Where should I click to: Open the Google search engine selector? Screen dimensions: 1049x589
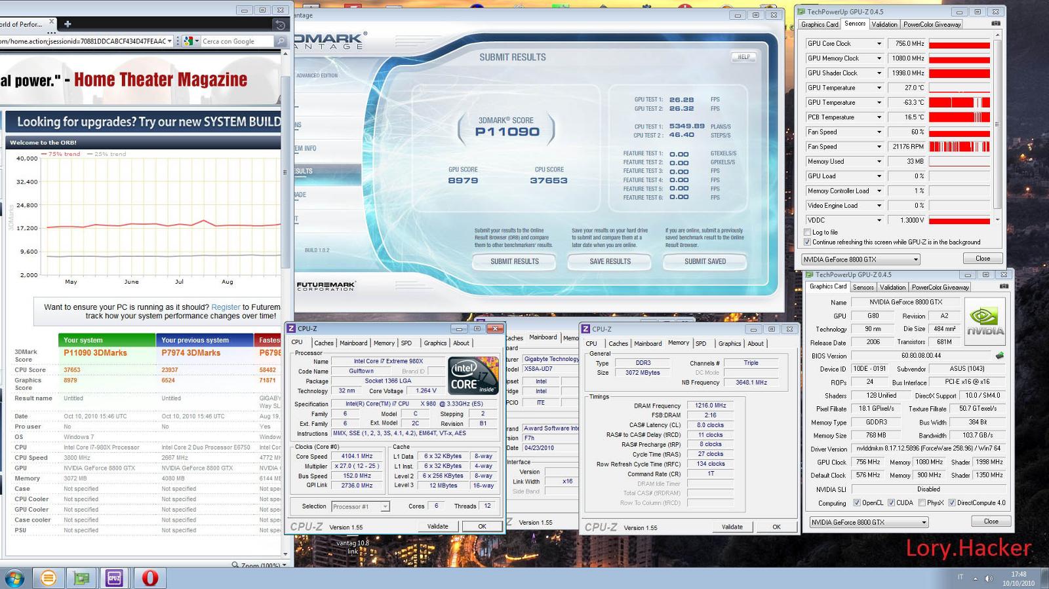[191, 41]
